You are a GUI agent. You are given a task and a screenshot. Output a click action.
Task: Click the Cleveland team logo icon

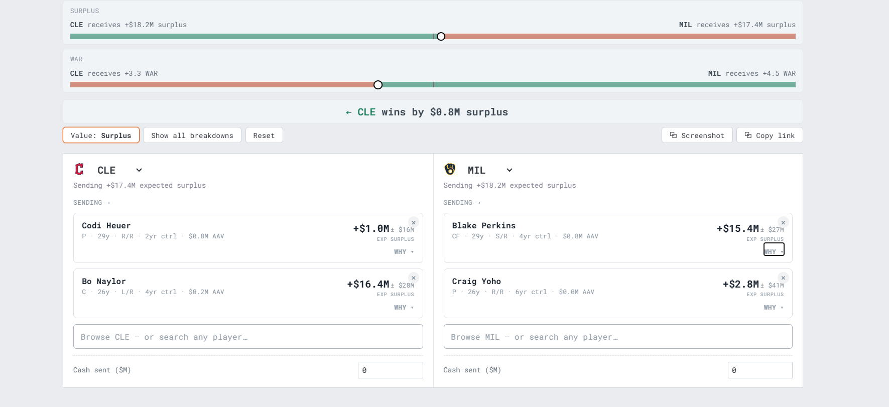[79, 170]
